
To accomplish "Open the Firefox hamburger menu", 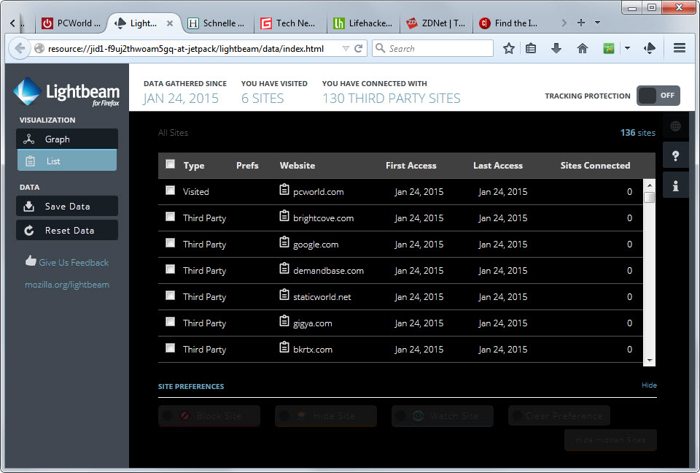I will point(680,48).
